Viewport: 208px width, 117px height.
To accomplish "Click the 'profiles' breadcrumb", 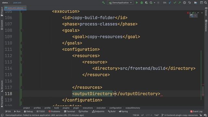I will 37,108.
